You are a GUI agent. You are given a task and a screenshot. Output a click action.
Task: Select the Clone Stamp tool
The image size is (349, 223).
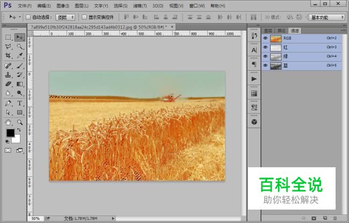pyautogui.click(x=8, y=75)
